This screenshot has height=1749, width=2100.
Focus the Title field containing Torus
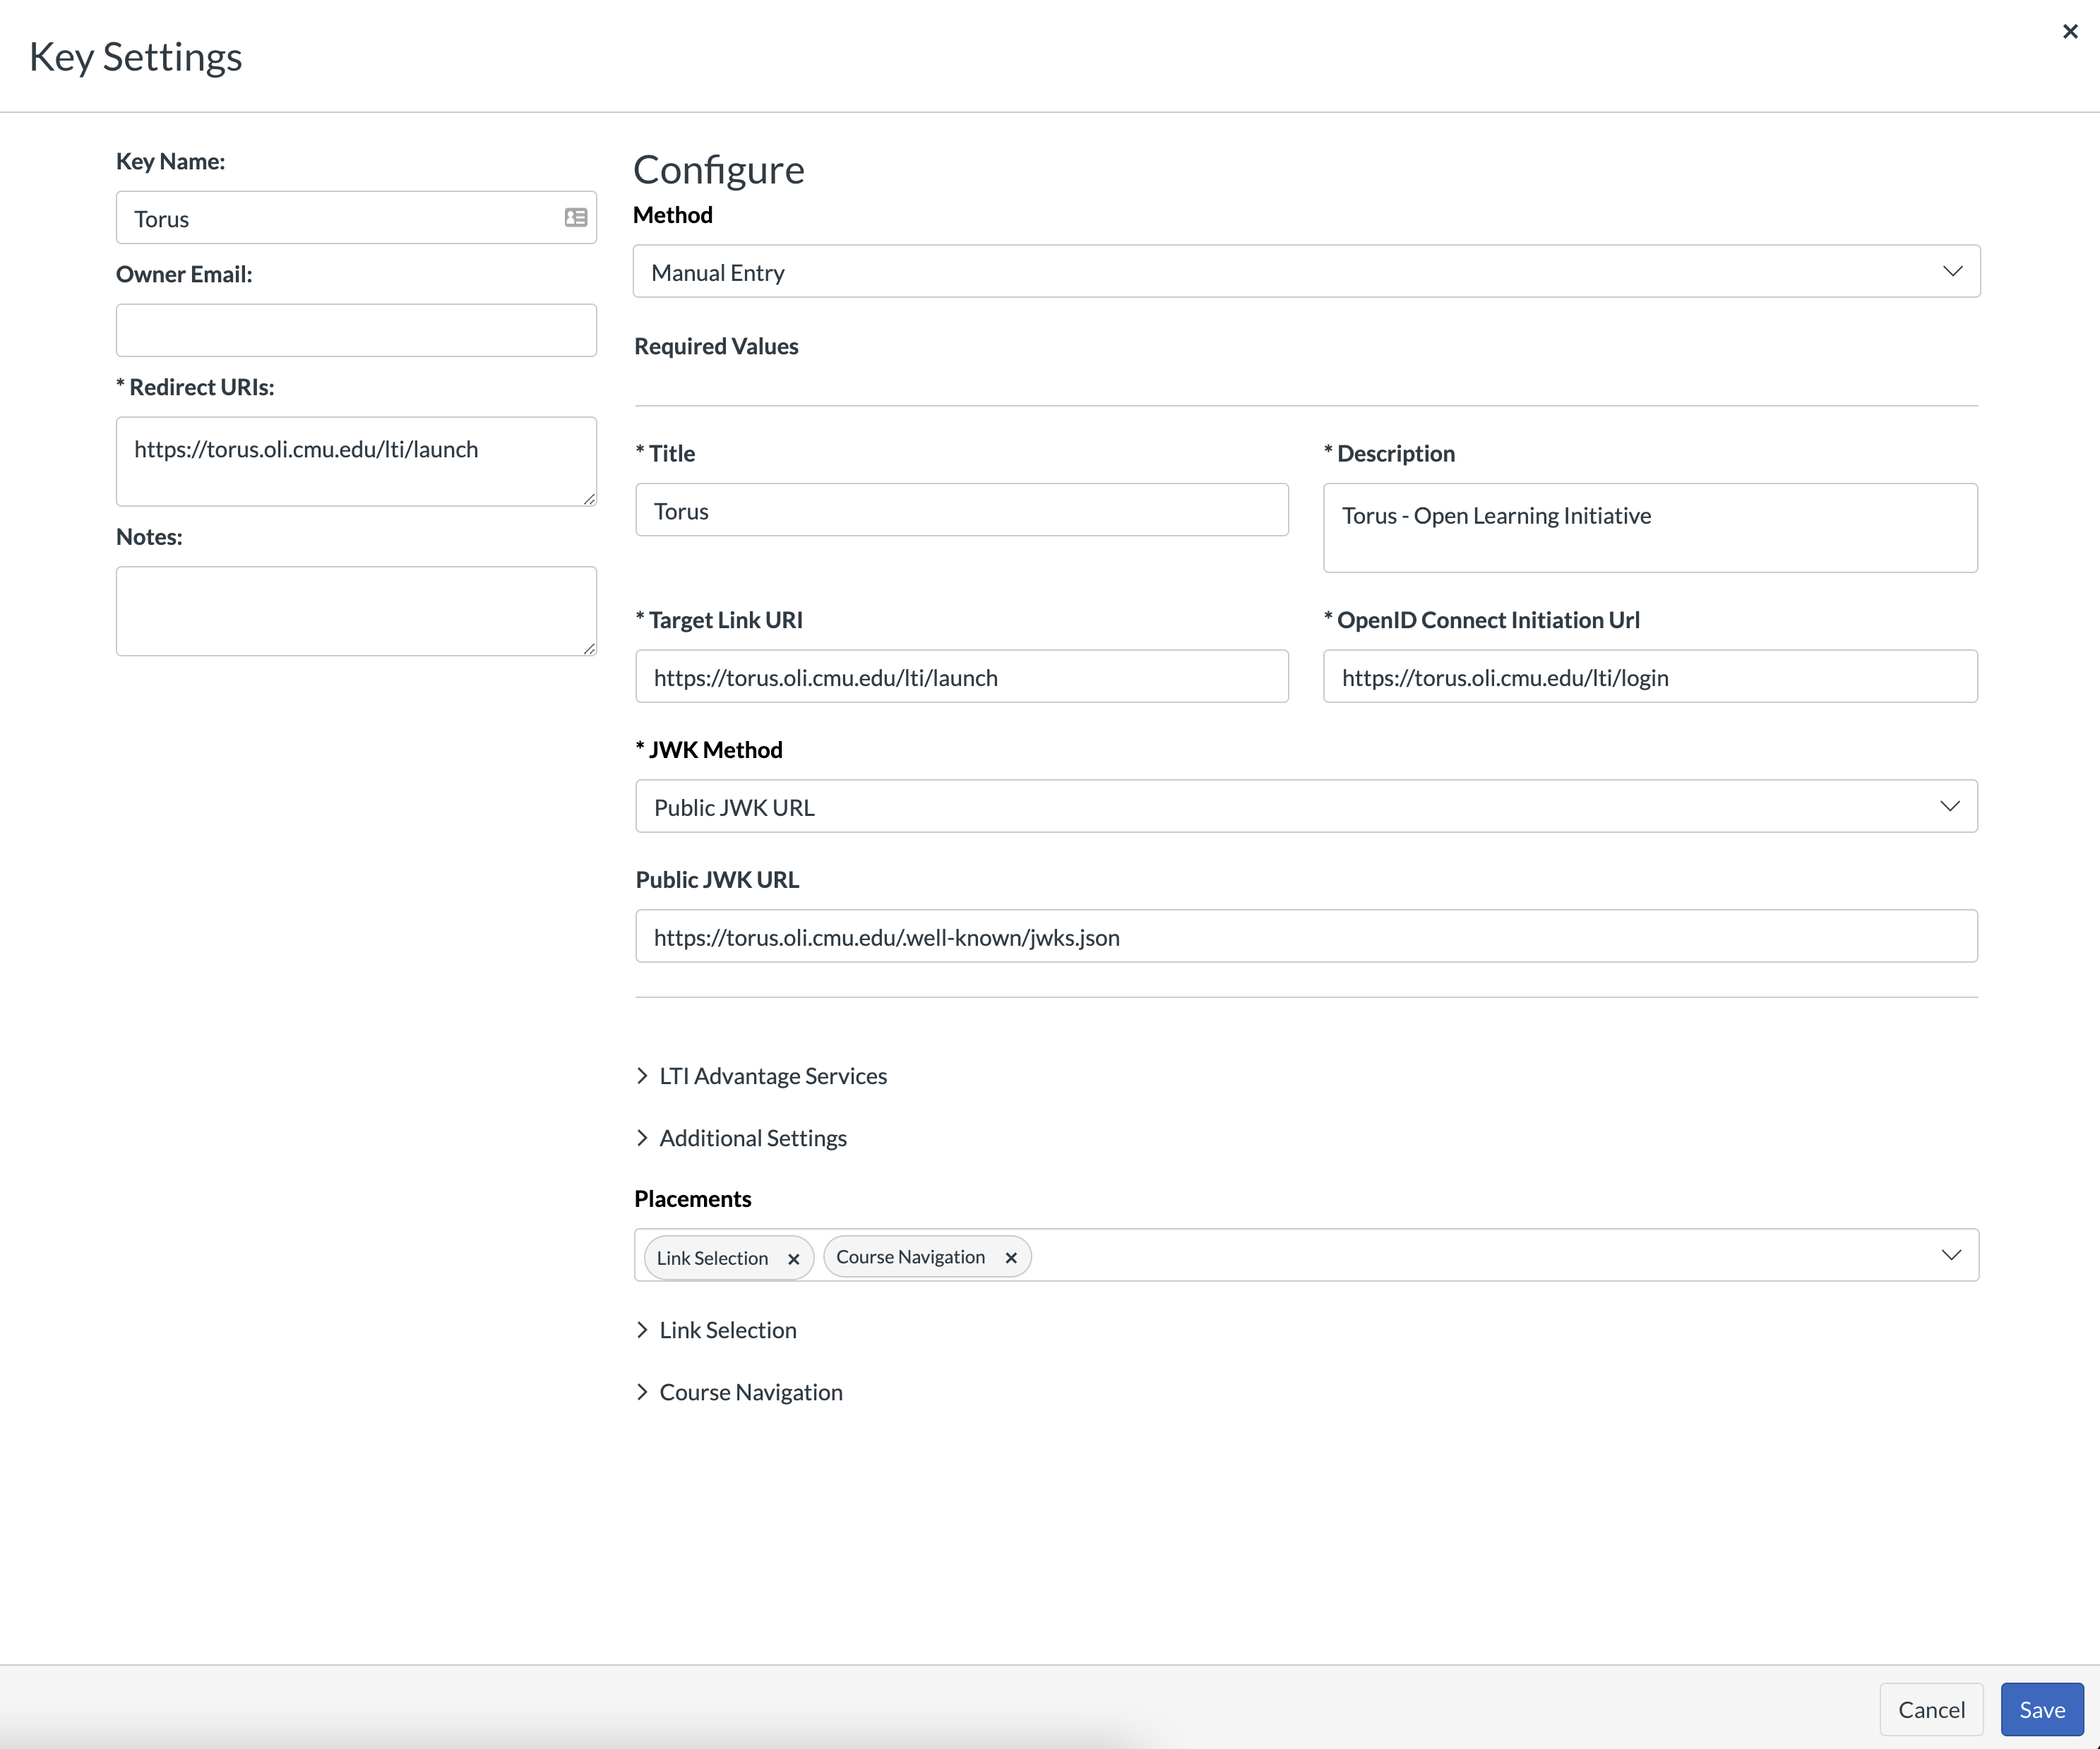coord(961,511)
